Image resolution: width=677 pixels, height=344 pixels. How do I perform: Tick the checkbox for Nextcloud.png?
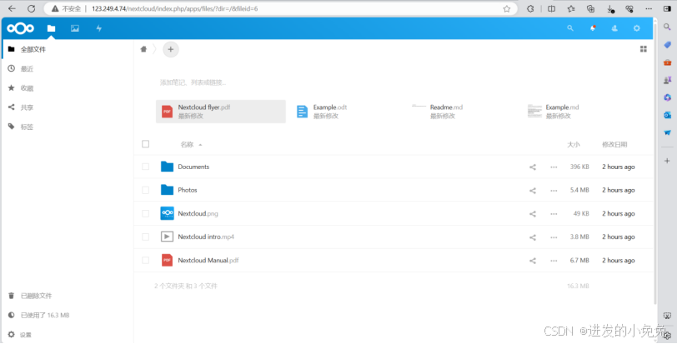[146, 213]
